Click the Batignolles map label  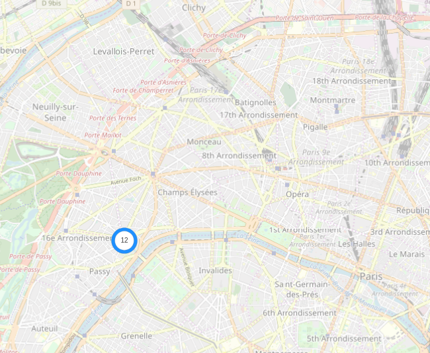pyautogui.click(x=255, y=102)
